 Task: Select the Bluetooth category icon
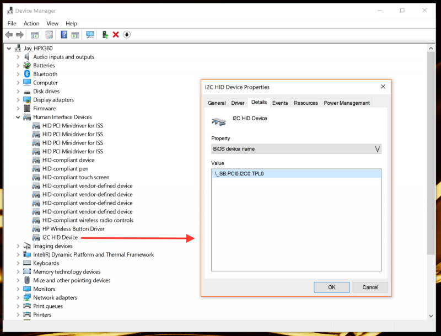[27, 74]
